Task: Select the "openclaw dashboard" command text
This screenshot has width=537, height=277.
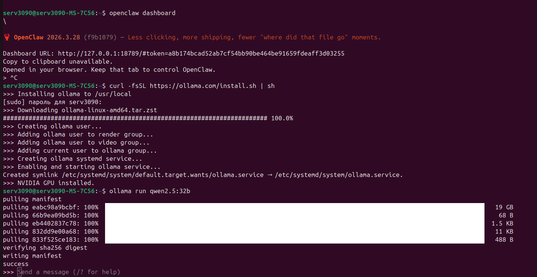Action: point(142,13)
